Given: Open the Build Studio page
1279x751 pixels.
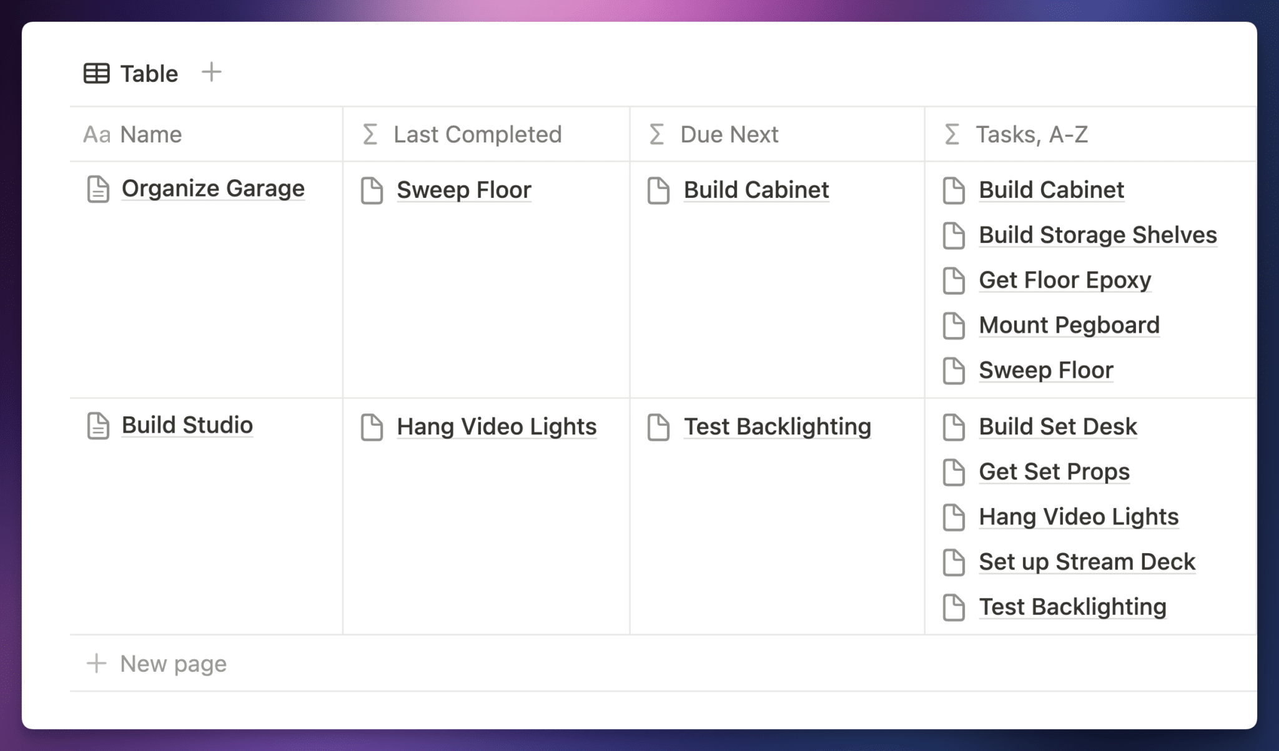Looking at the screenshot, I should click(x=187, y=425).
